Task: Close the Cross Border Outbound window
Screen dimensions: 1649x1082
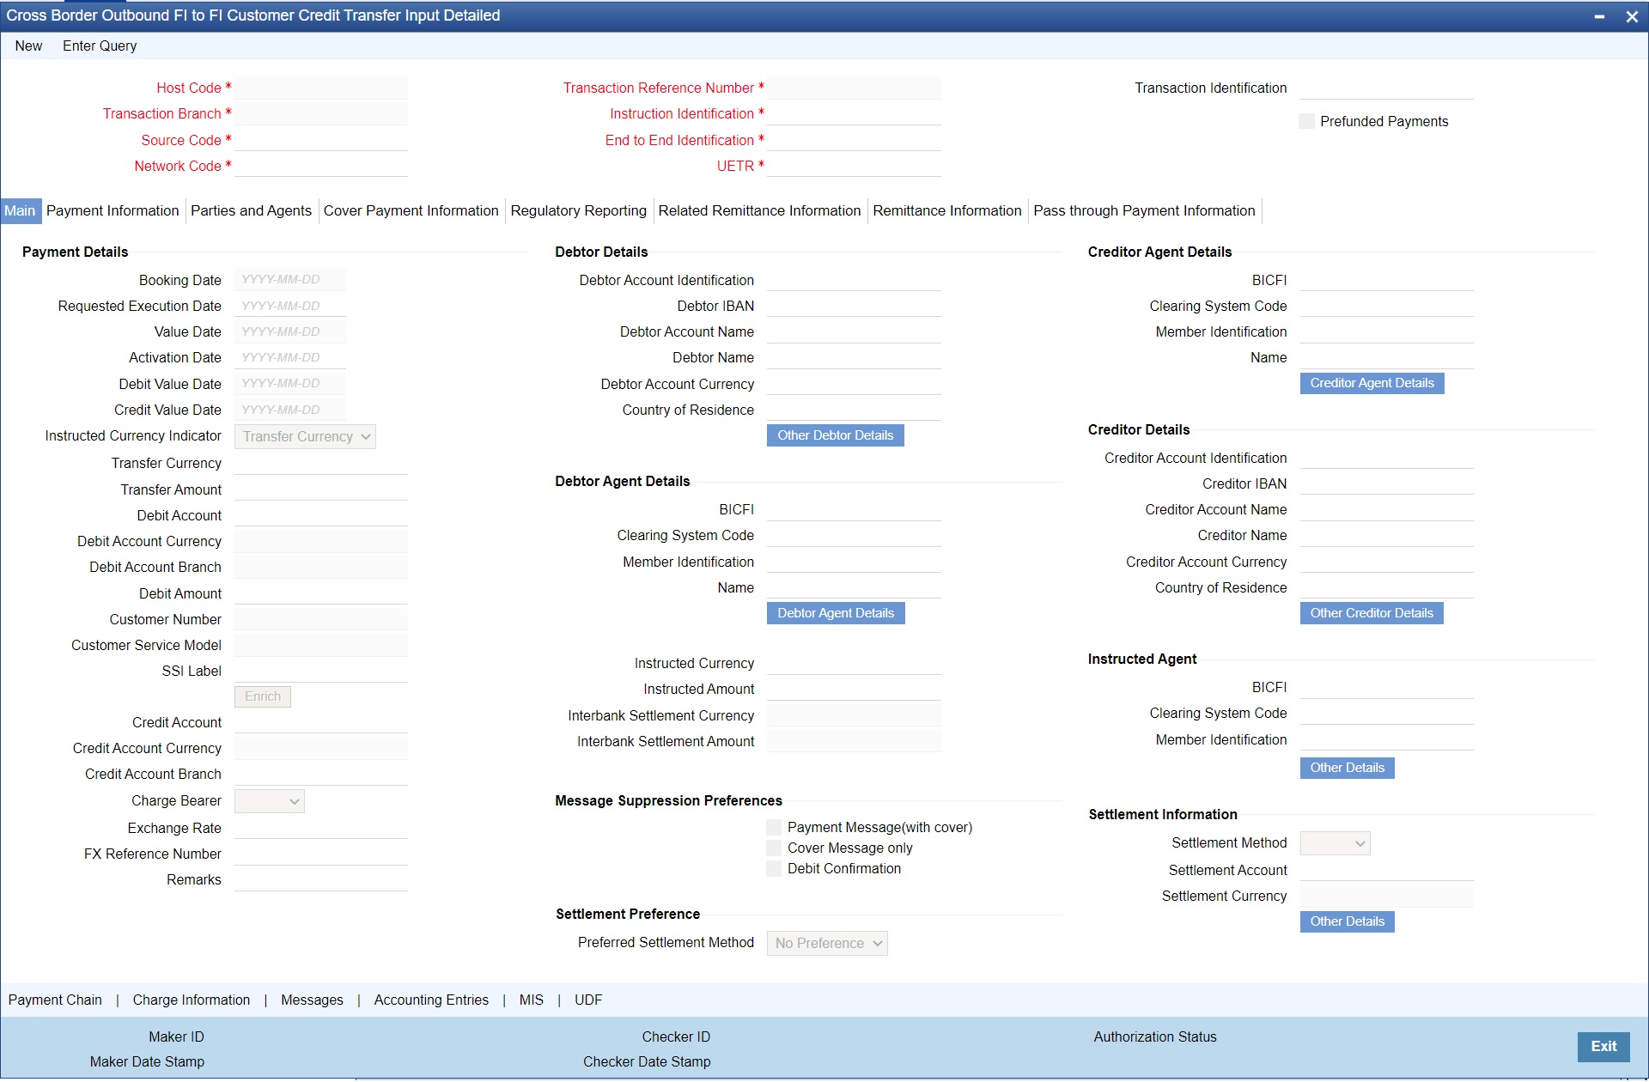Action: (1632, 16)
